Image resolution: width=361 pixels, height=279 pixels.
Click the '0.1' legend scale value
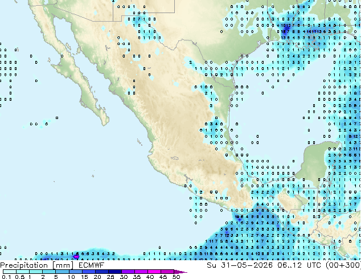click(6, 277)
